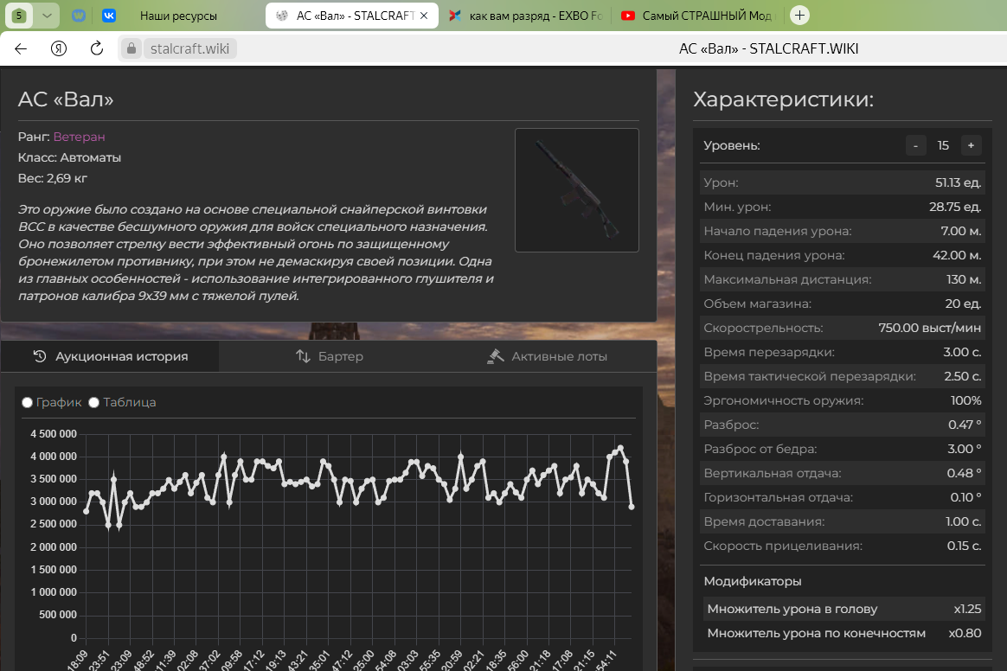Click the padlock site security icon
Viewport: 1007px width, 671px height.
131,48
